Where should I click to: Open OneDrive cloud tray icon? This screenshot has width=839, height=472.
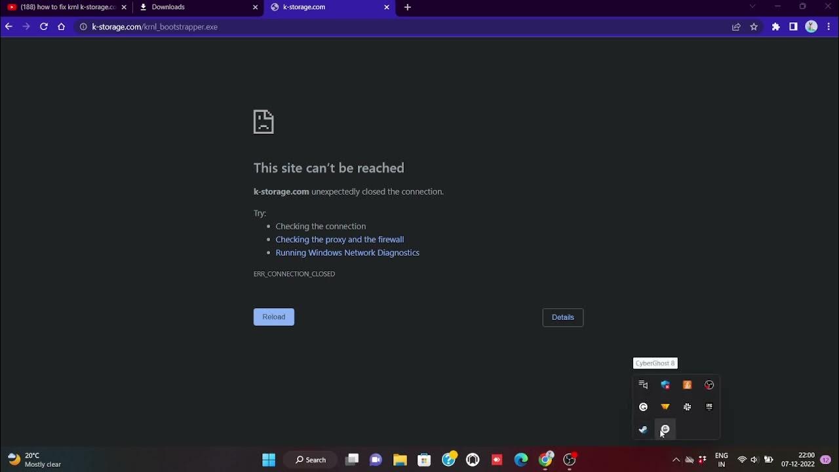690,460
